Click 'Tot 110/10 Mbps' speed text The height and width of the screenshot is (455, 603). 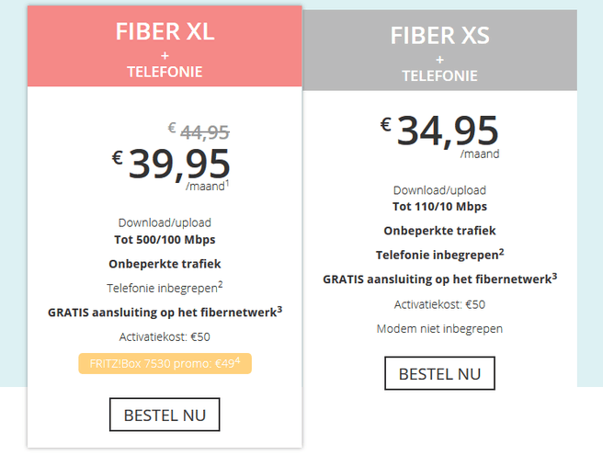coord(439,206)
